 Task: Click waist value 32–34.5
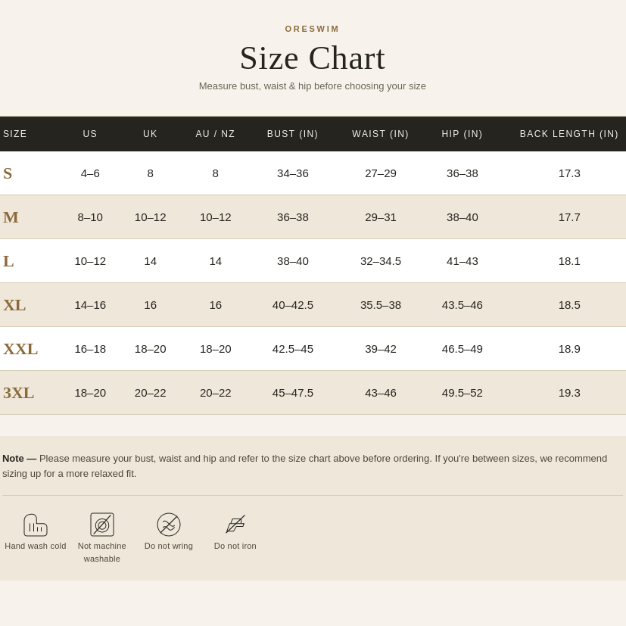pos(381,261)
